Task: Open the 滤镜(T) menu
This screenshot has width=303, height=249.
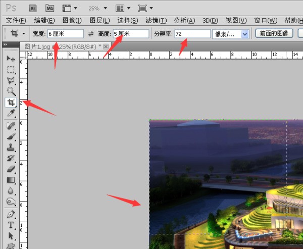Action: coord(156,20)
